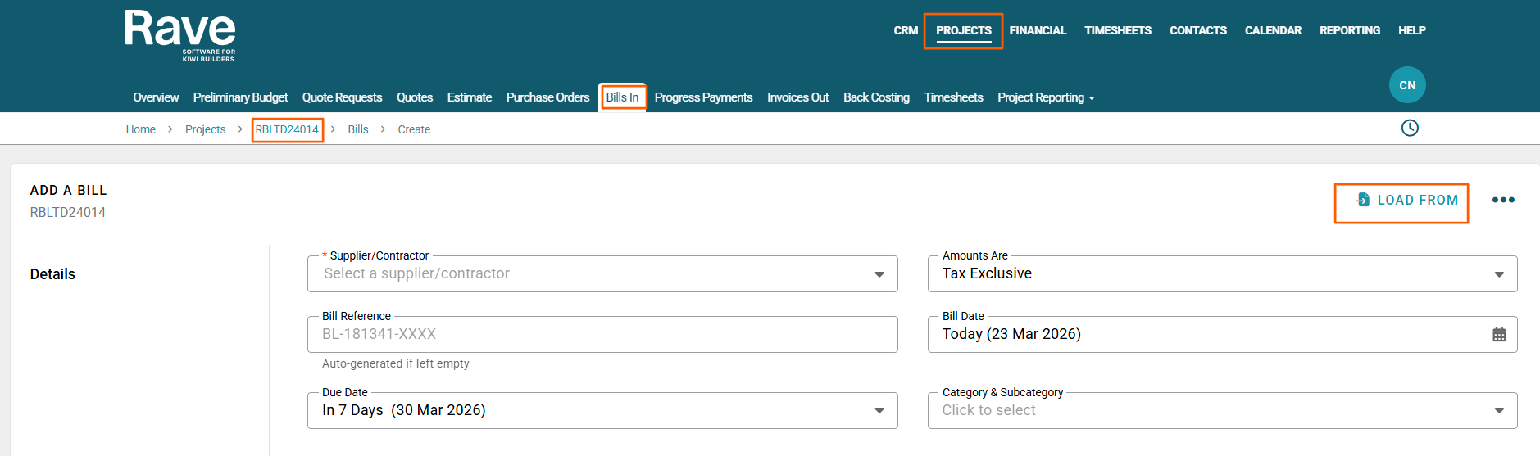Expand the Due Date dropdown
1540x456 pixels.
pos(879,410)
